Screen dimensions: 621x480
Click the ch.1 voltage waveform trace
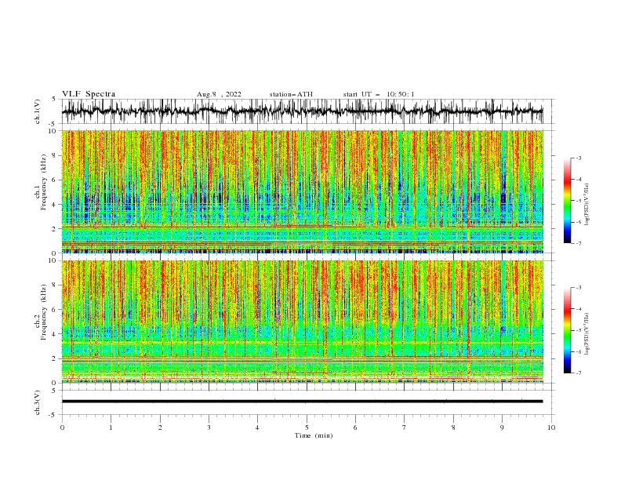click(x=302, y=111)
